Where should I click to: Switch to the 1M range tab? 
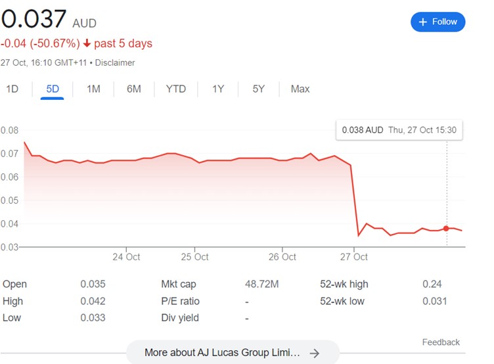[x=93, y=89]
